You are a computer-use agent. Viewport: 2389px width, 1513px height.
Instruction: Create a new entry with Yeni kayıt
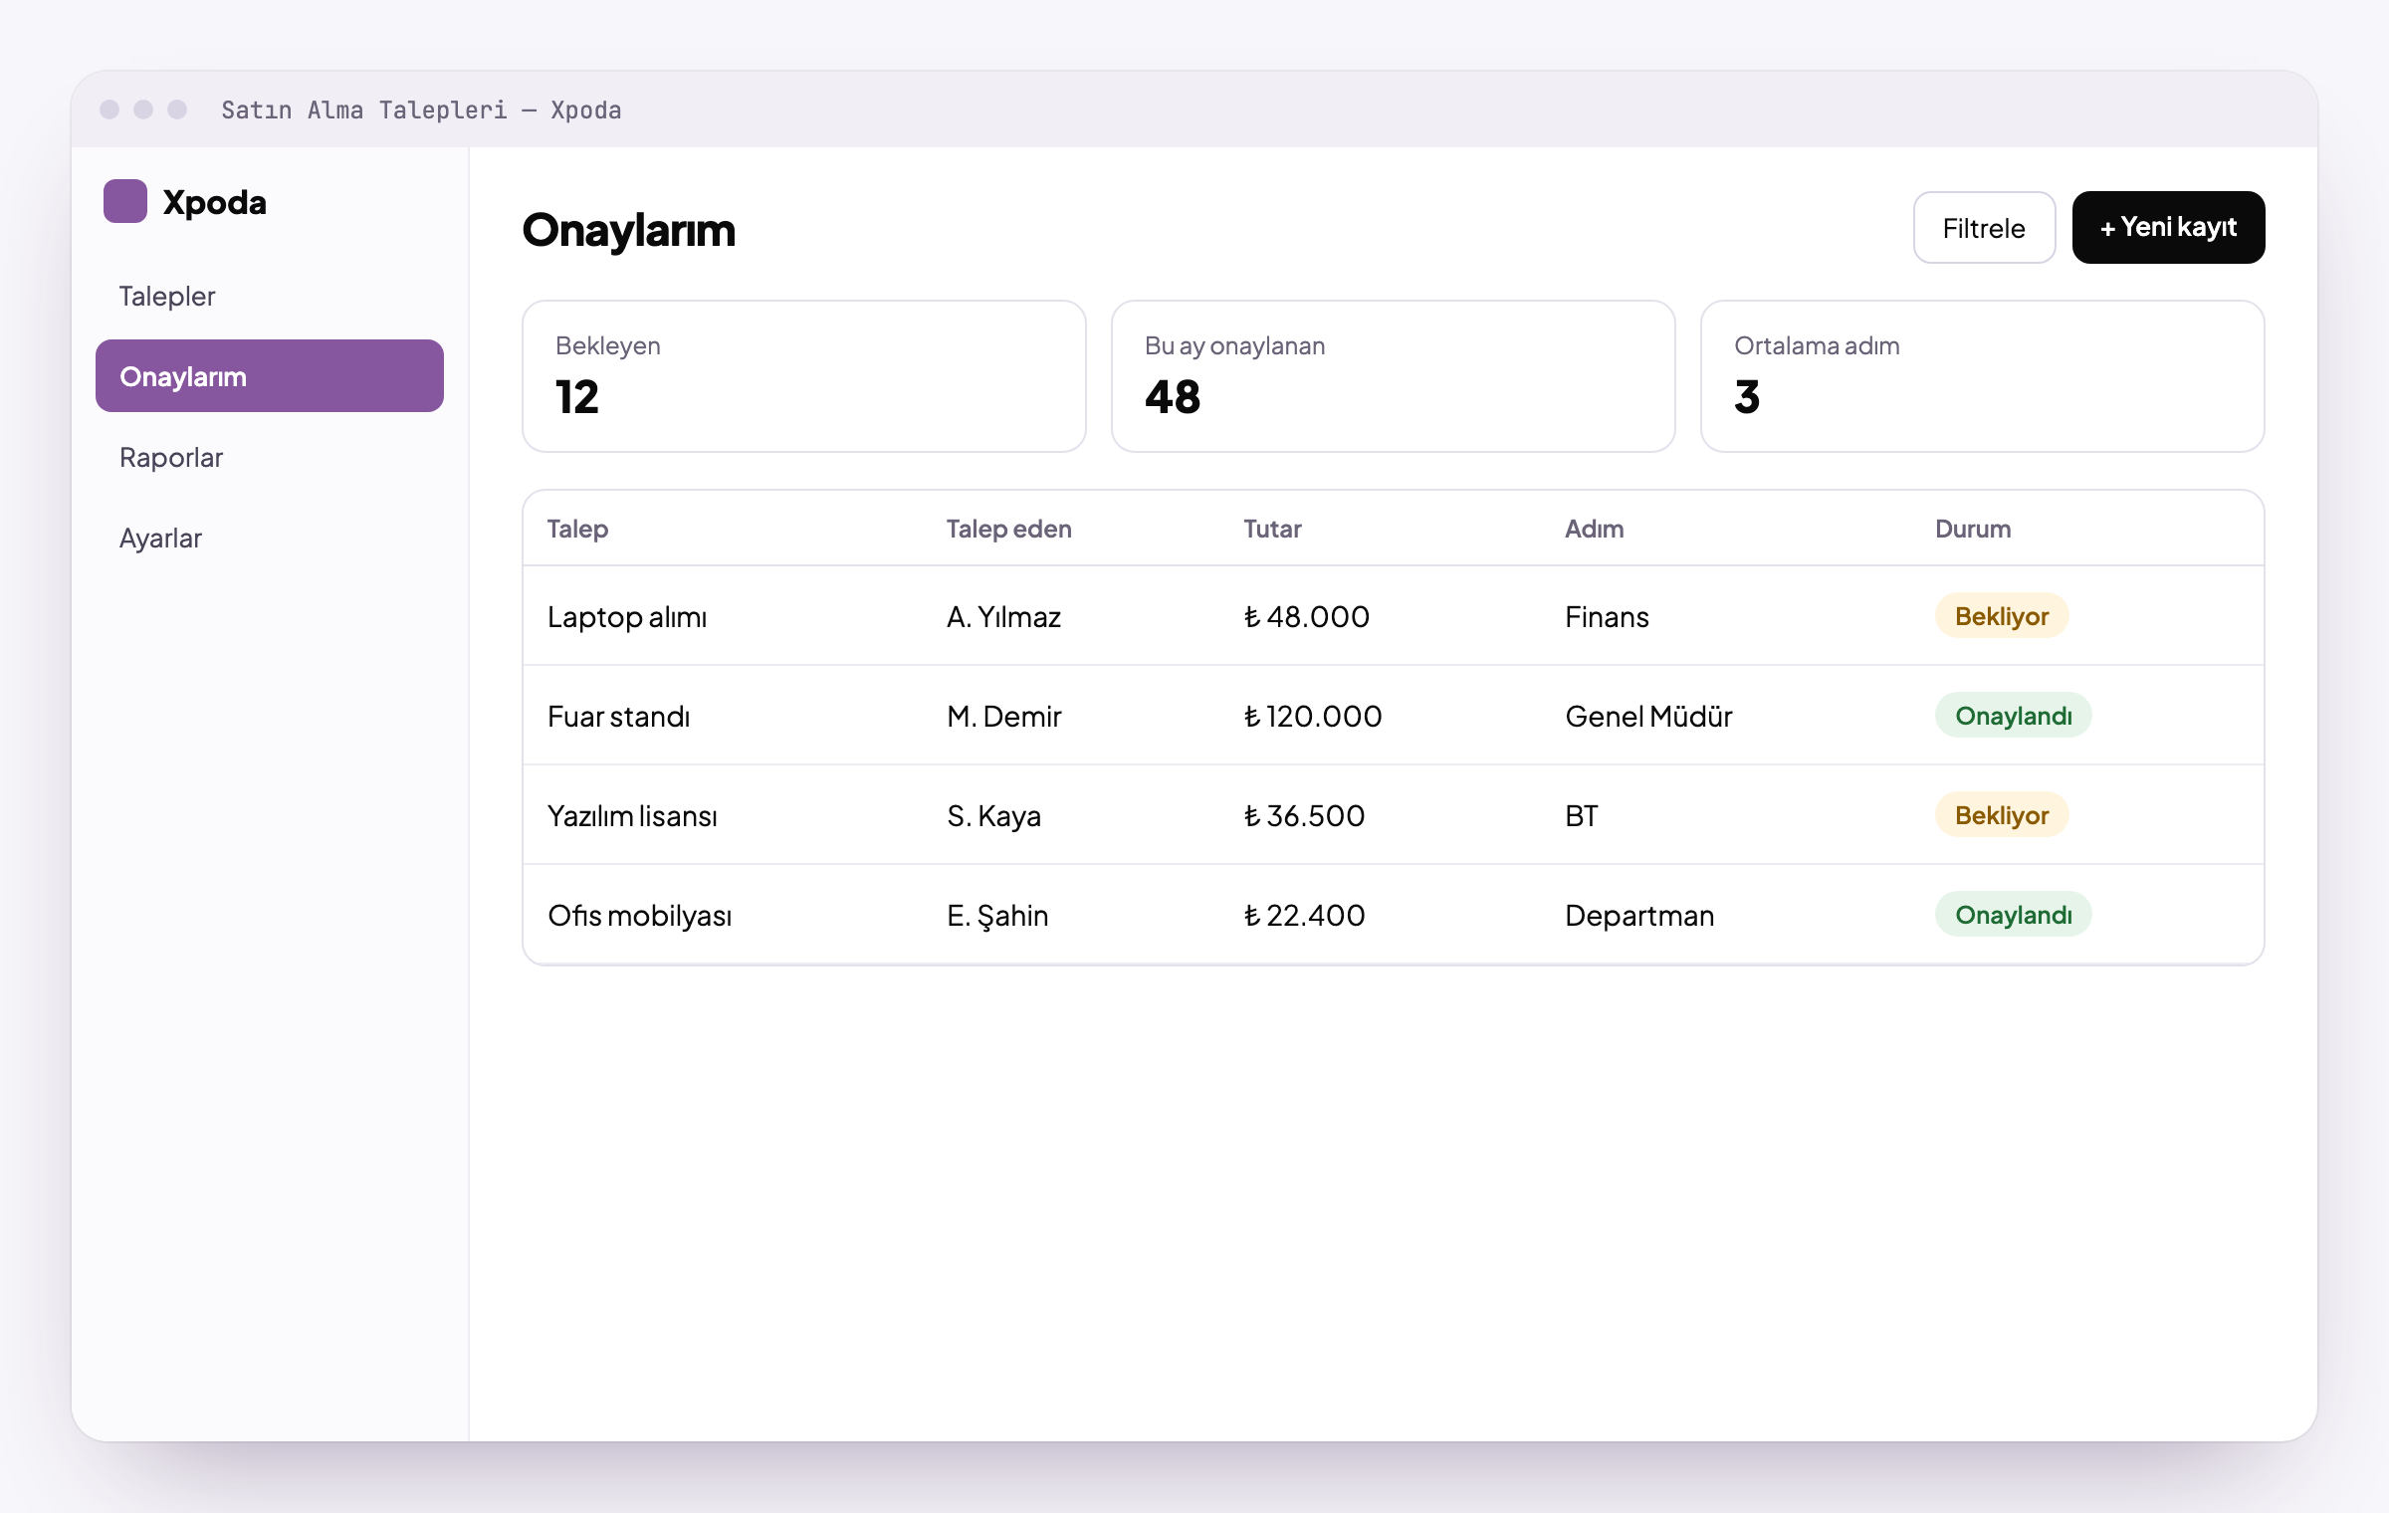(x=2168, y=228)
